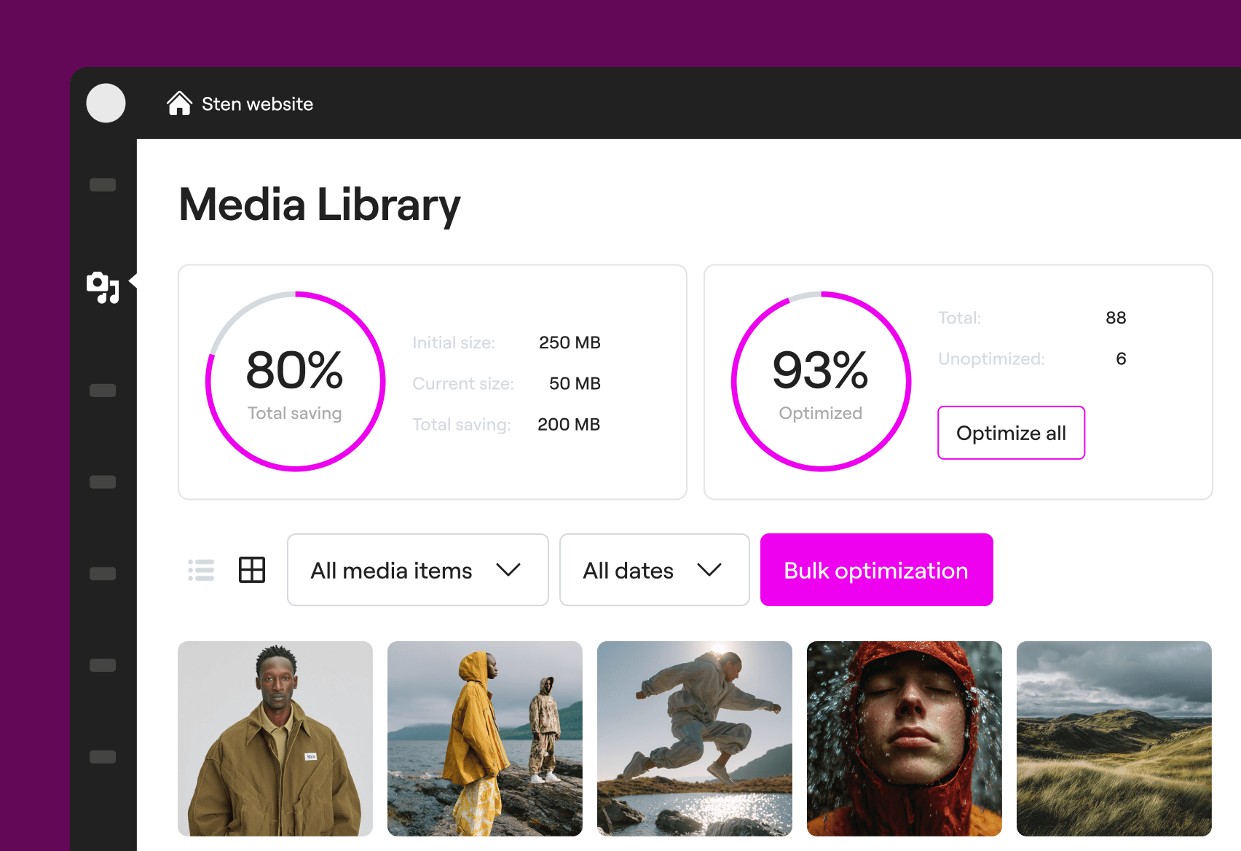Click the 93% optimized progress ring
Viewport: 1241px width, 851px height.
(821, 381)
